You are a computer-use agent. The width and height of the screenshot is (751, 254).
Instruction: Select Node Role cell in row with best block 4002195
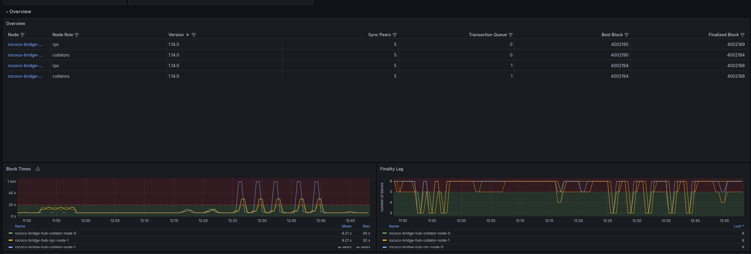(109, 44)
